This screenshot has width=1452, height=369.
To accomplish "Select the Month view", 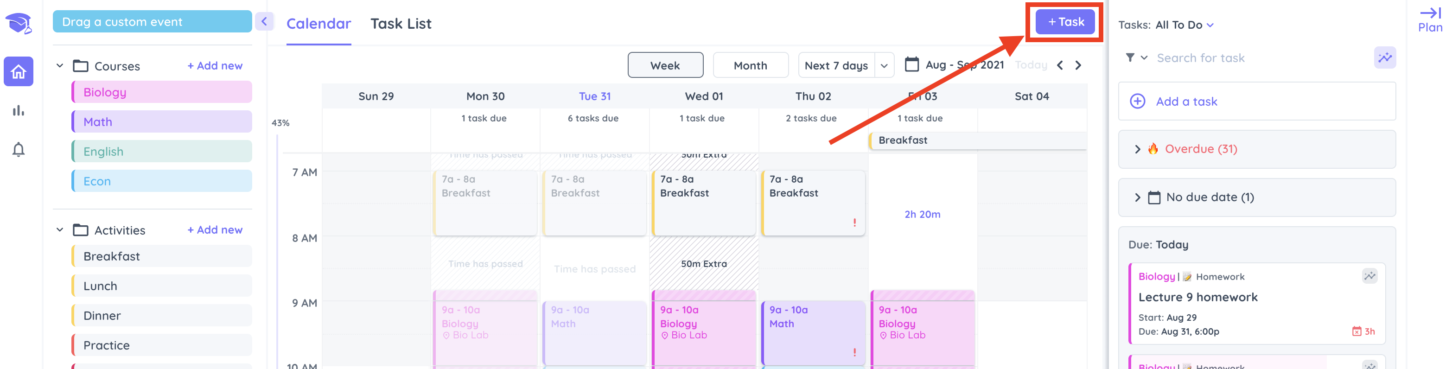I will tap(750, 65).
